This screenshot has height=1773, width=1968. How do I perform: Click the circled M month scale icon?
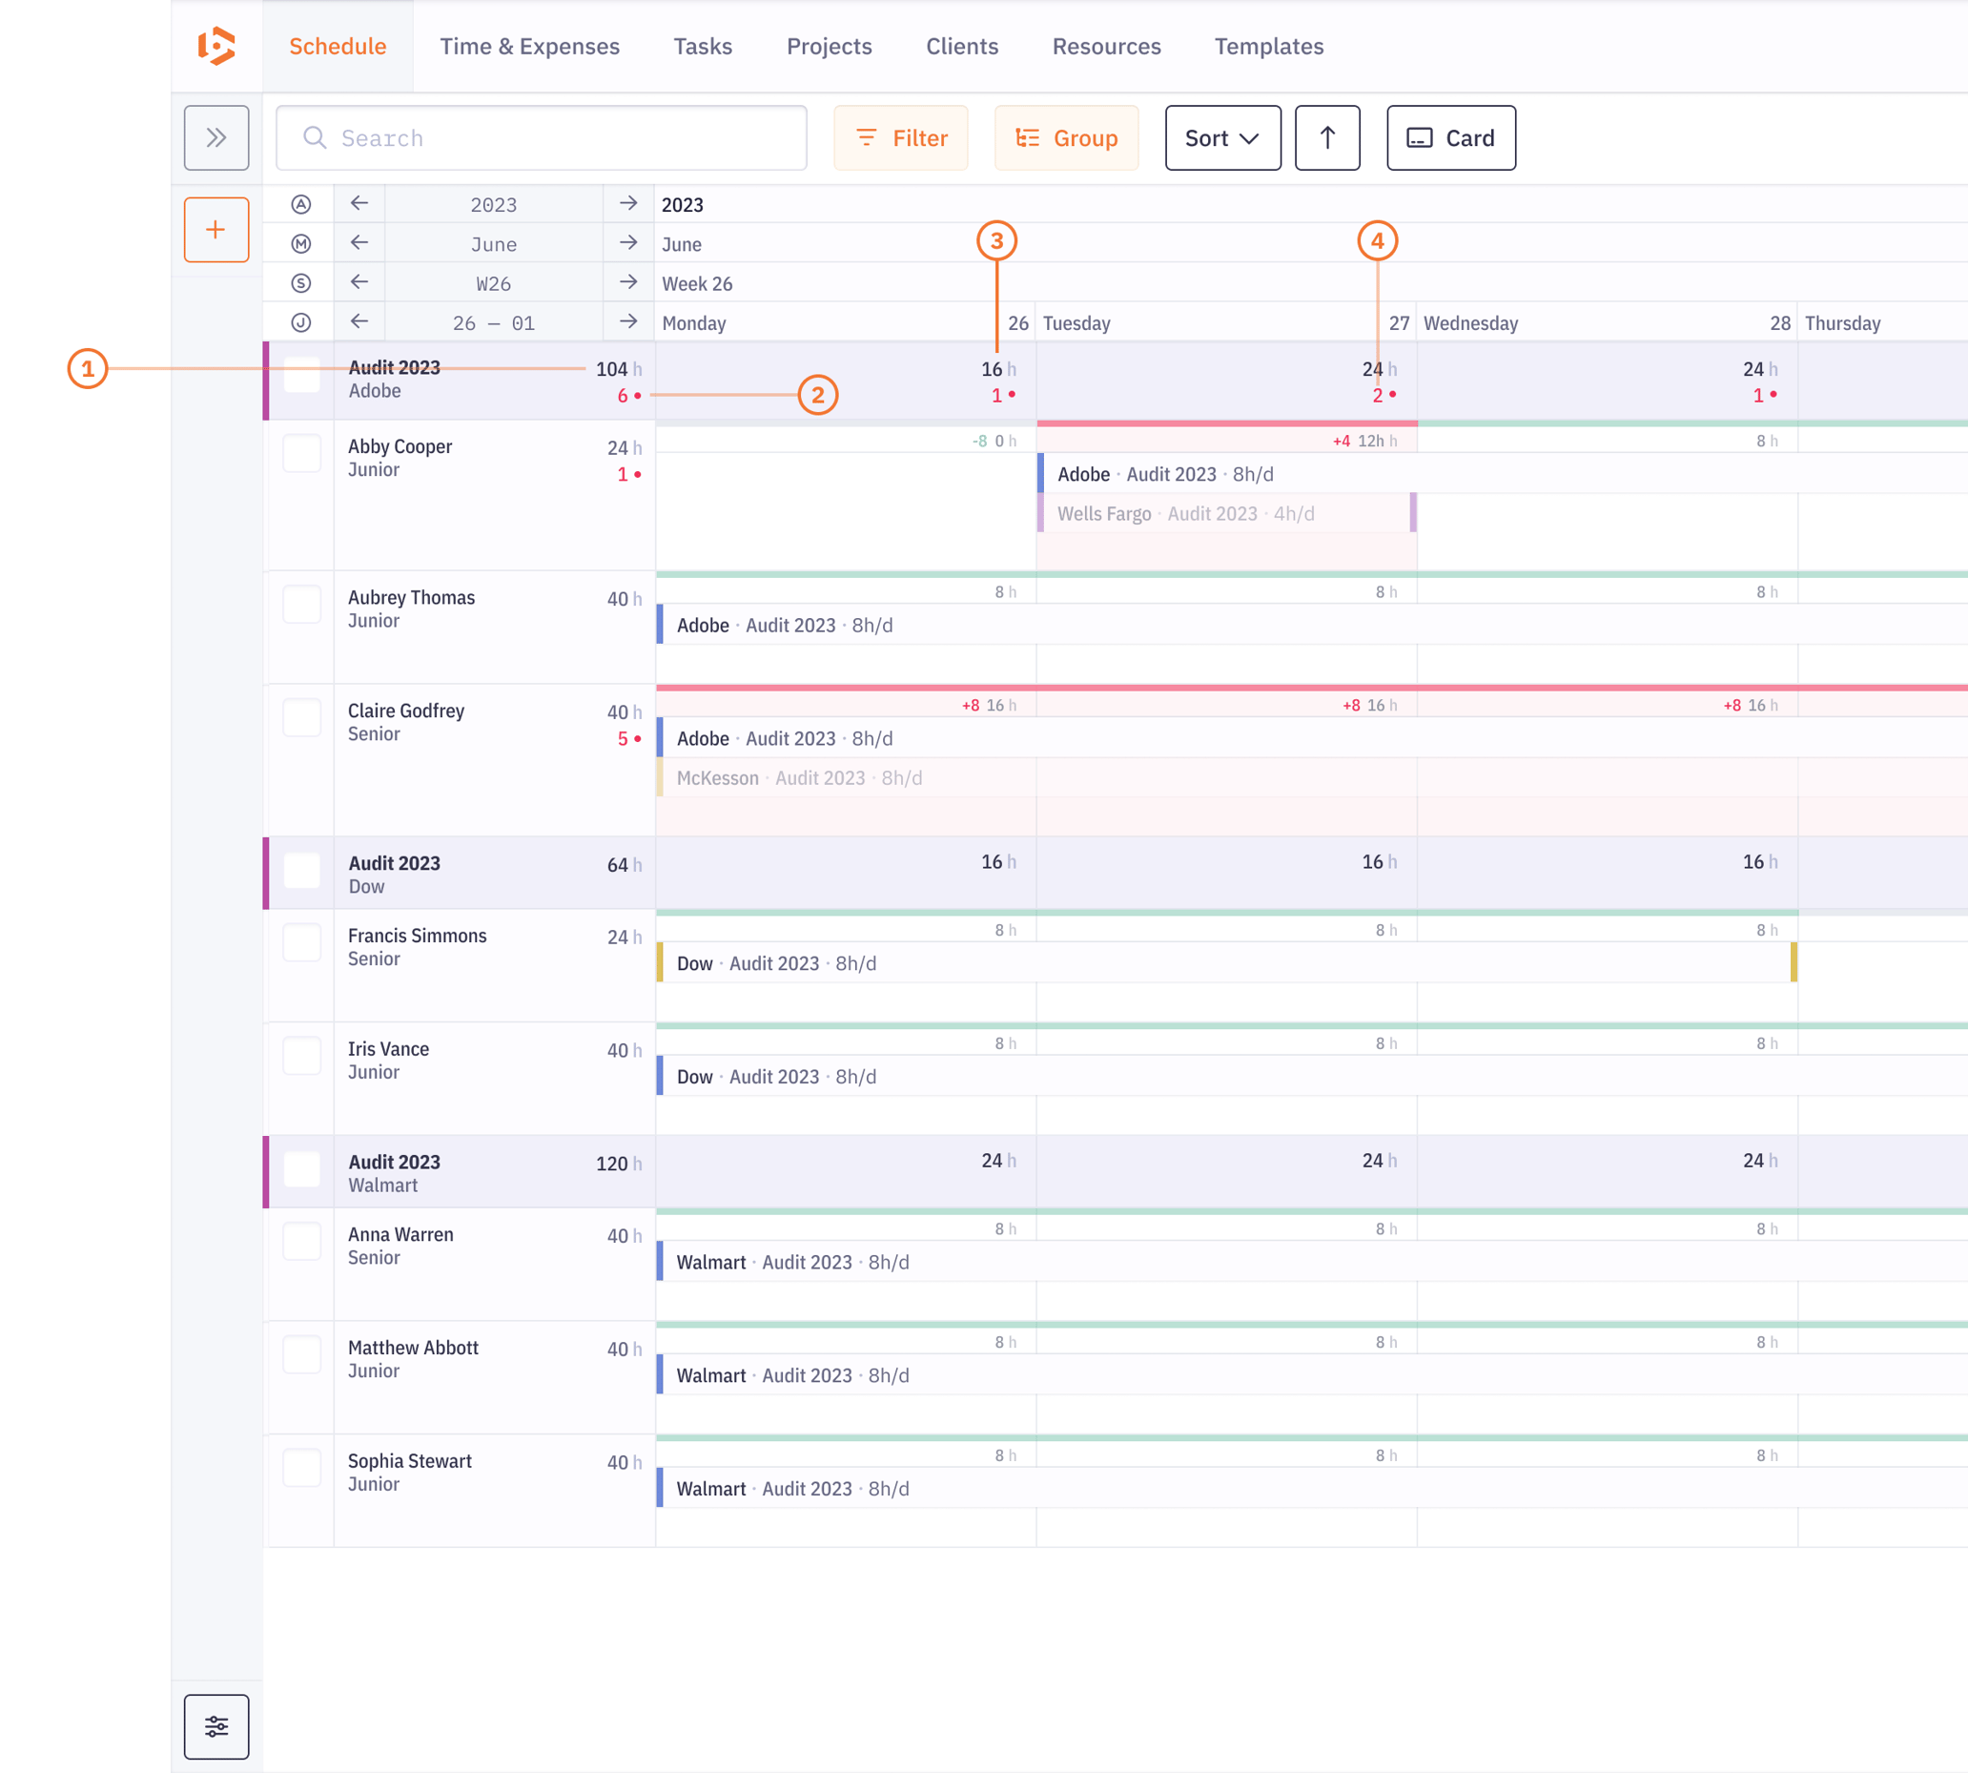tap(301, 243)
